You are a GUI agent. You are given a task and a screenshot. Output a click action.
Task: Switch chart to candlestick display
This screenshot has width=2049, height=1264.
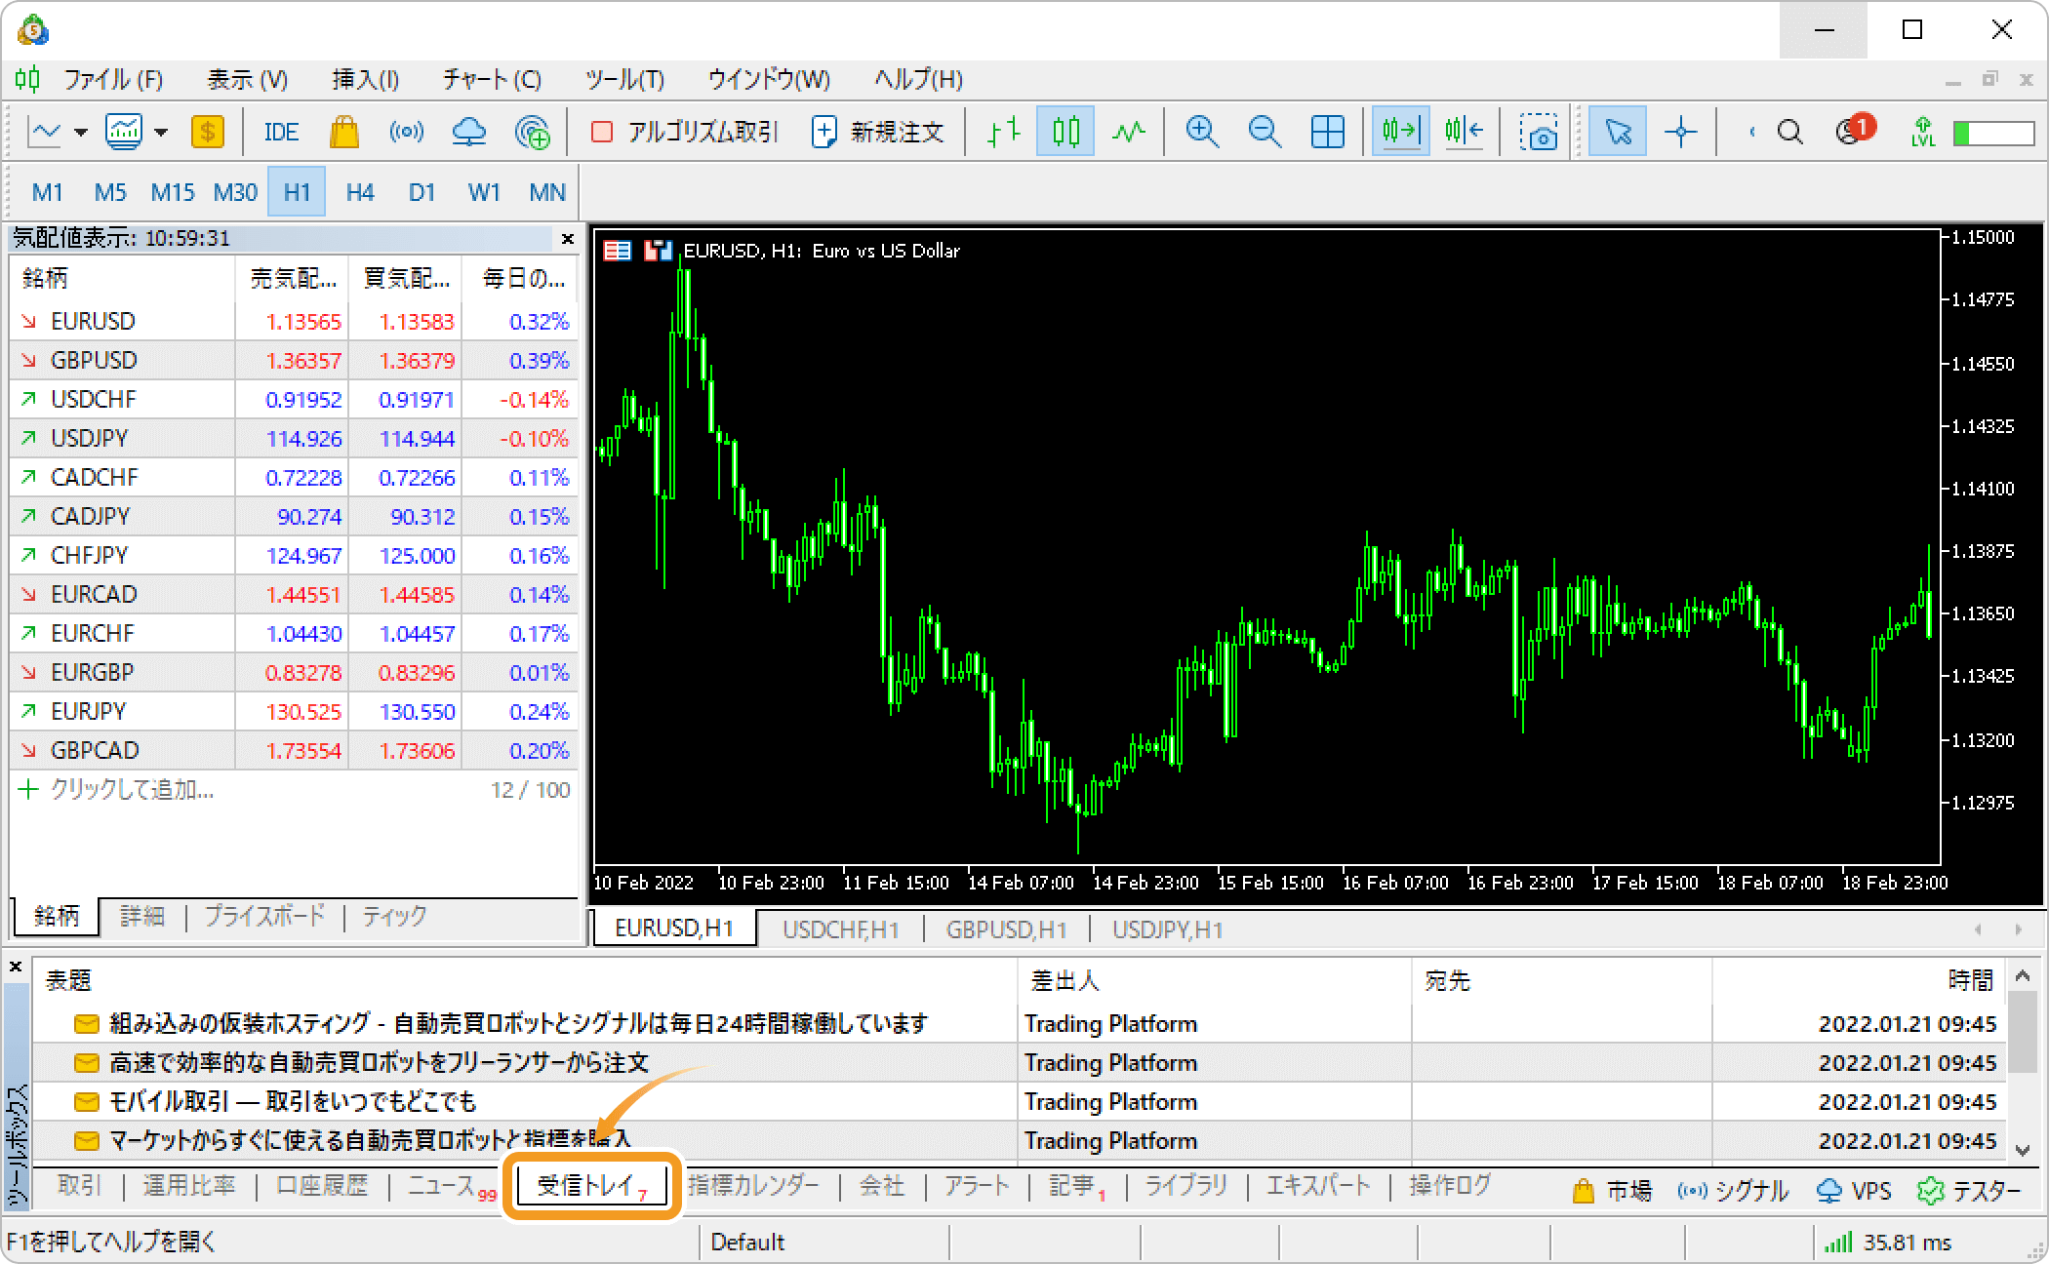pyautogui.click(x=1065, y=132)
